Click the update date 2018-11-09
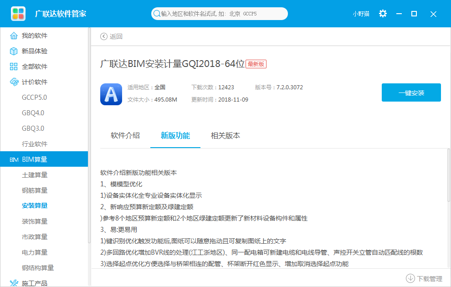The height and width of the screenshot is (287, 451). 233,100
